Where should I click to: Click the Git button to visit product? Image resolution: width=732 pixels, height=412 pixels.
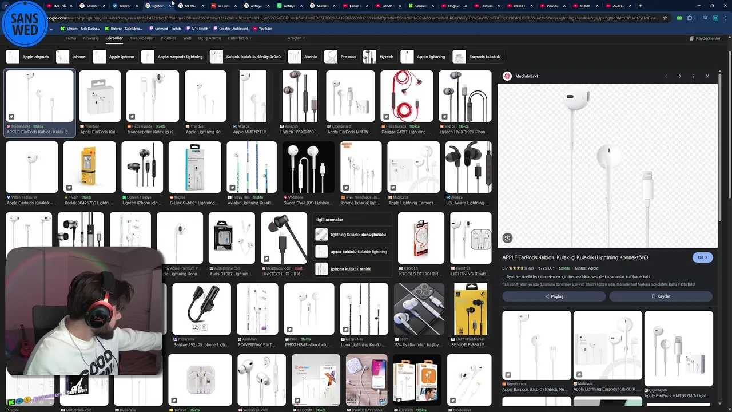point(702,257)
